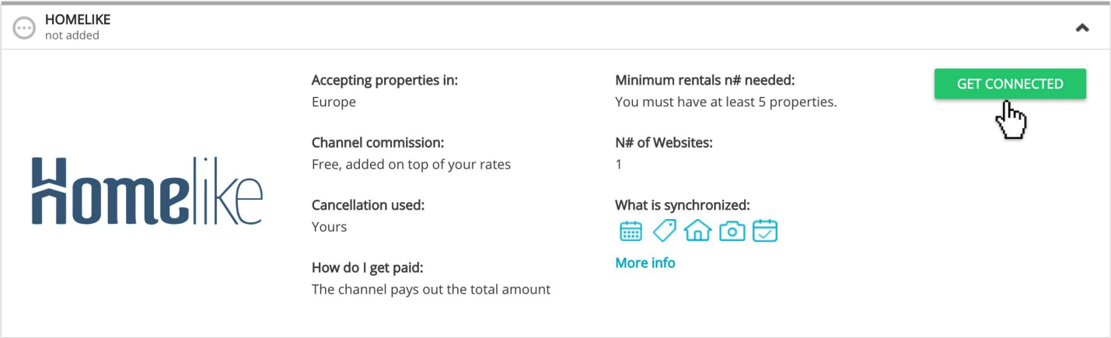Click the 'Channel commission:' label
Viewport: 1111px width, 338px height.
[378, 143]
